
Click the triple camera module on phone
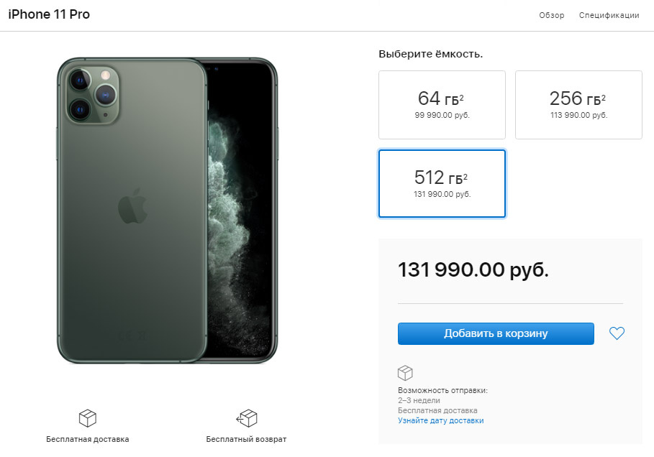[93, 95]
